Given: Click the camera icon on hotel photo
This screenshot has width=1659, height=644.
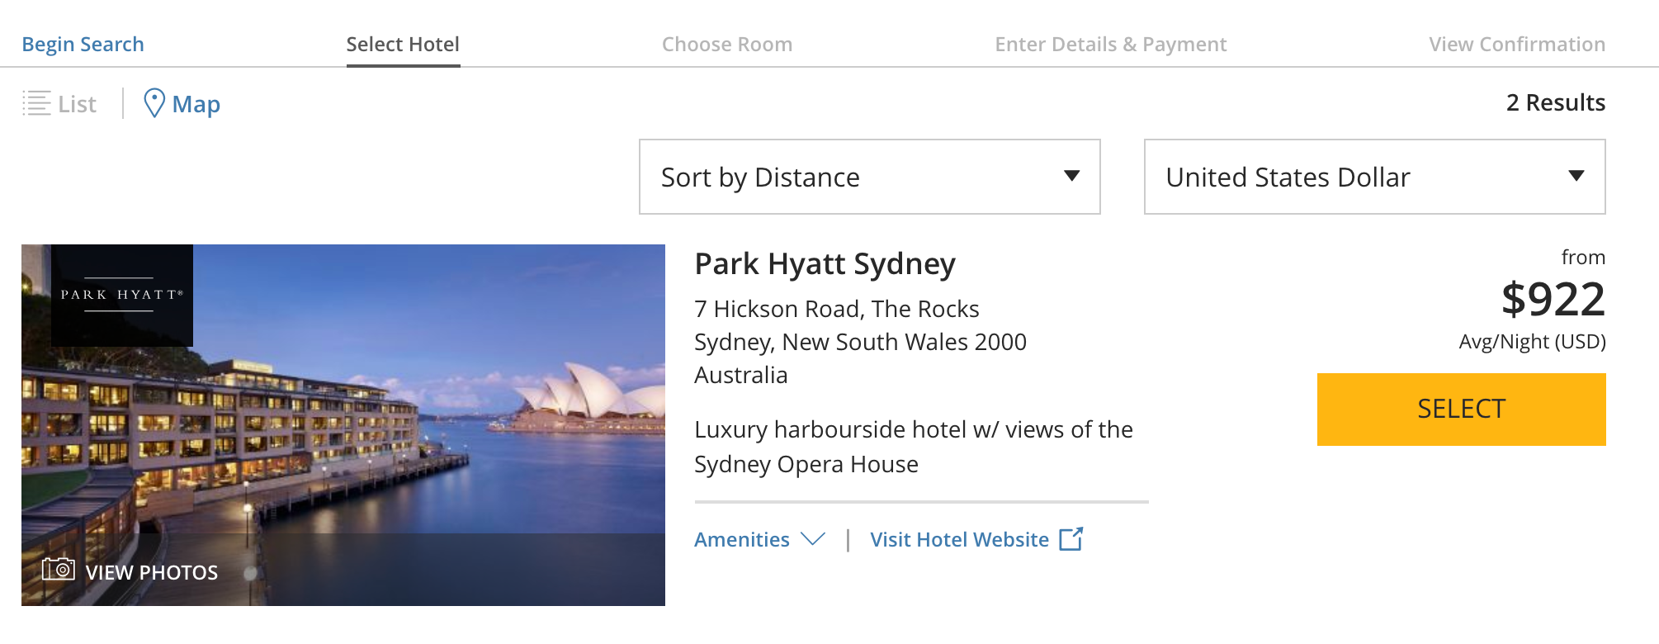Looking at the screenshot, I should [x=59, y=569].
